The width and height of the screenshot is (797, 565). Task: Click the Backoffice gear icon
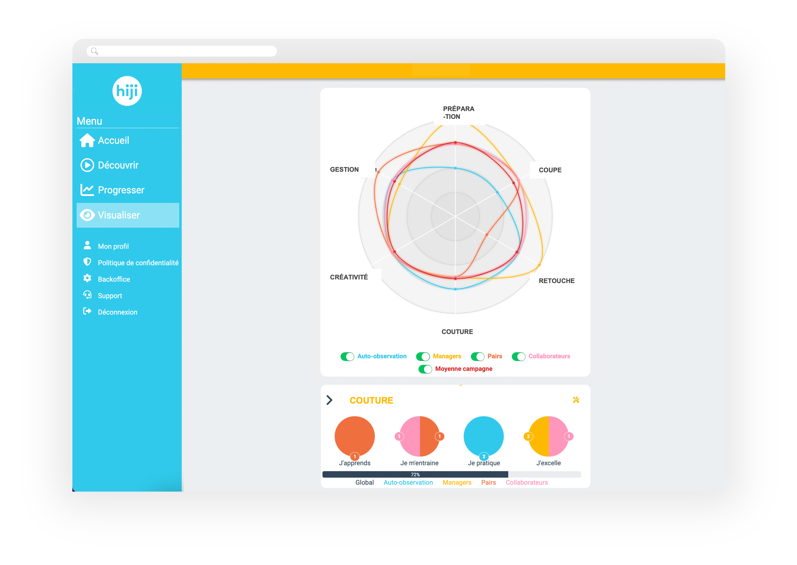pyautogui.click(x=87, y=278)
